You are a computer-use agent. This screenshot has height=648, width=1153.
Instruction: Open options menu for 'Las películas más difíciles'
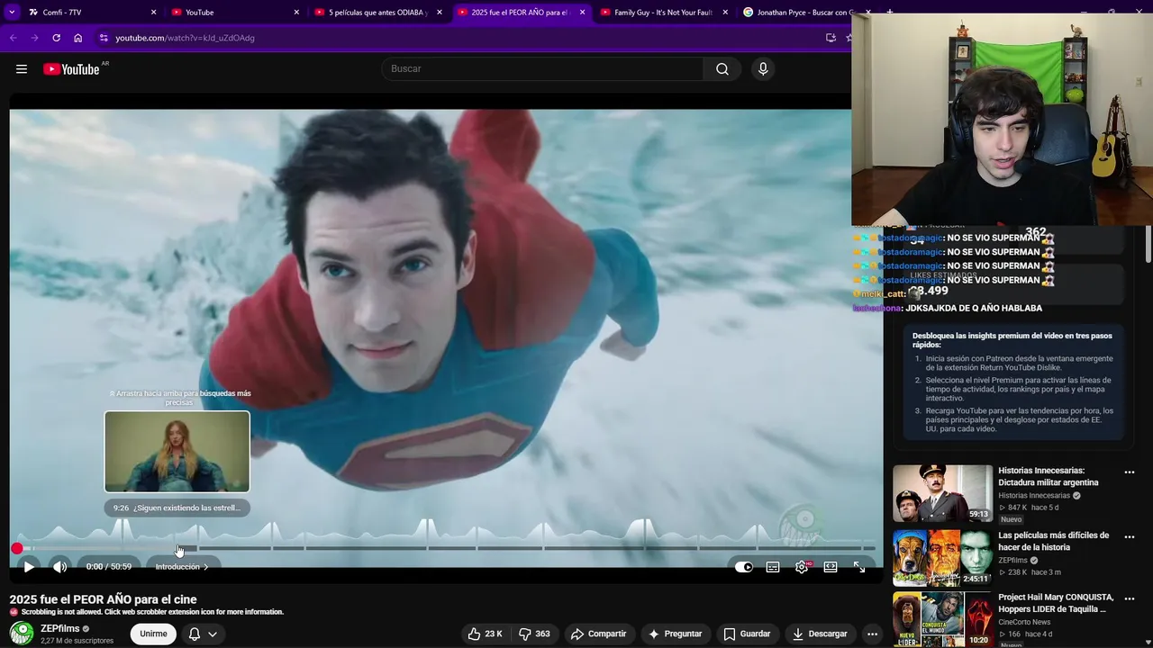[1130, 536]
